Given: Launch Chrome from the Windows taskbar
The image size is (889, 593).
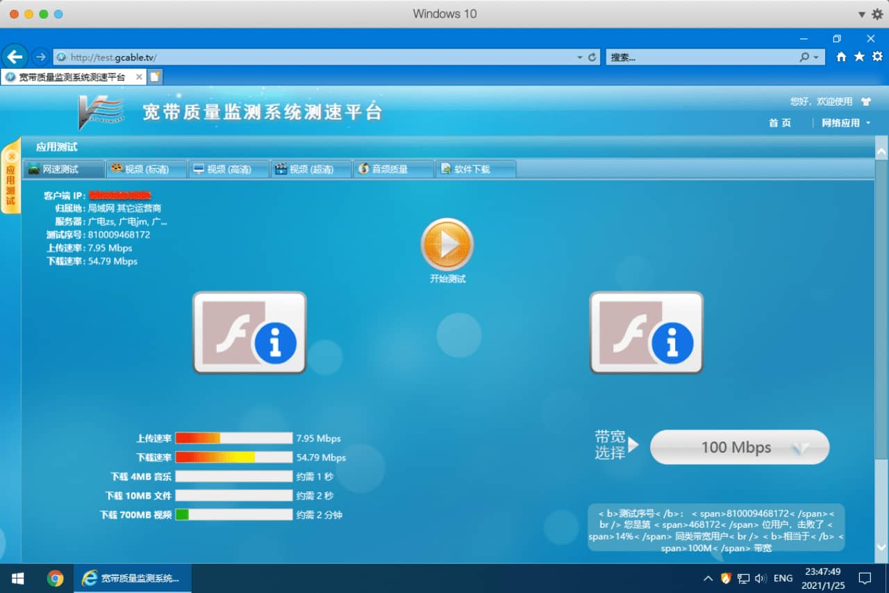Looking at the screenshot, I should click(55, 578).
